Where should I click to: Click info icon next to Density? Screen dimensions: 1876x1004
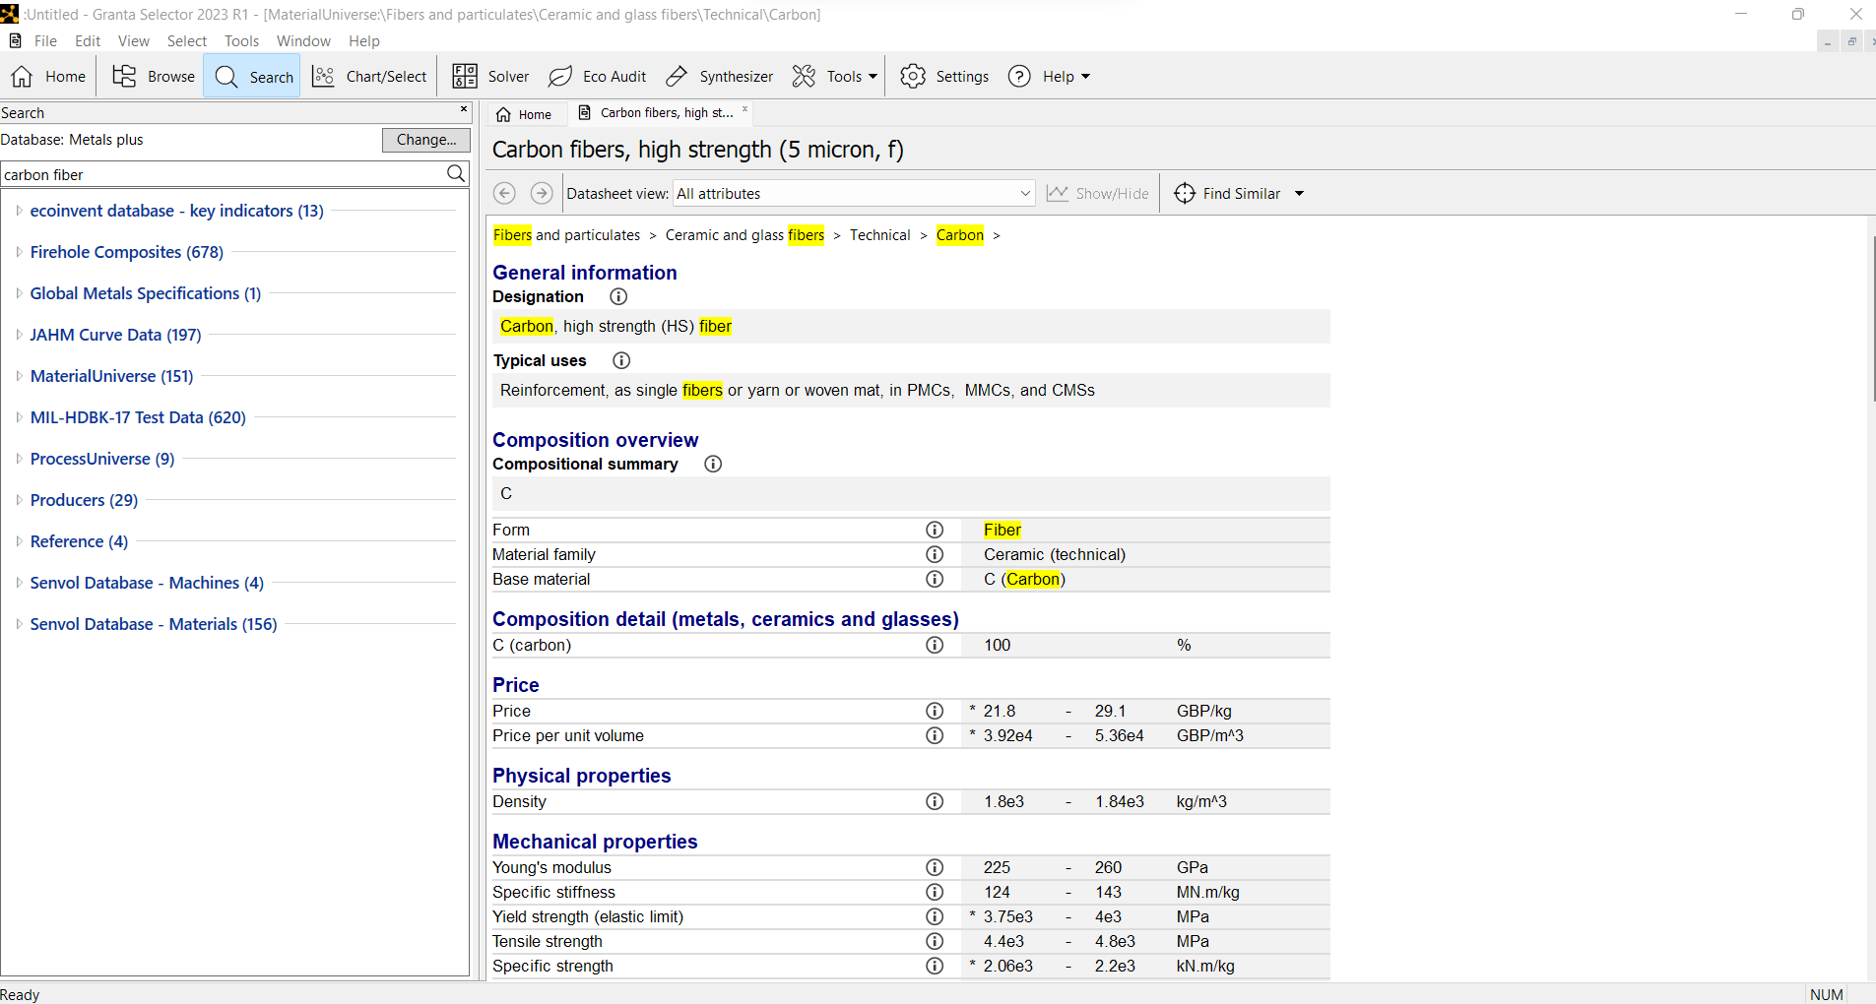[x=935, y=801]
